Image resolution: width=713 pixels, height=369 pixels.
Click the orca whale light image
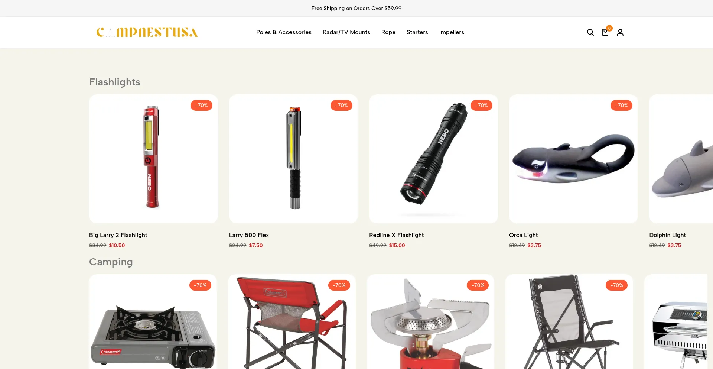tap(573, 159)
